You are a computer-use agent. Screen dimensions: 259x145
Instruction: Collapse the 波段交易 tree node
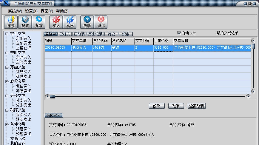[x=7, y=81]
